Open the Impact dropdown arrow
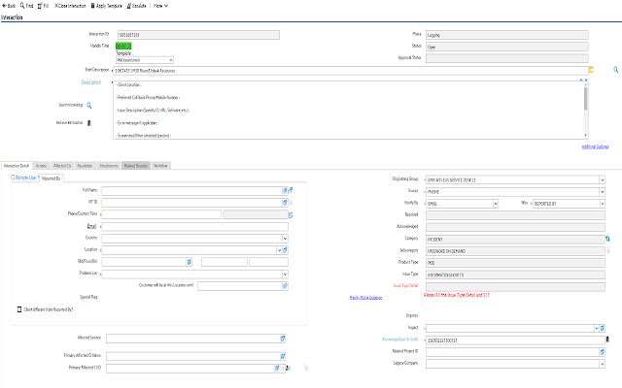This screenshot has width=622, height=388. tap(596, 328)
